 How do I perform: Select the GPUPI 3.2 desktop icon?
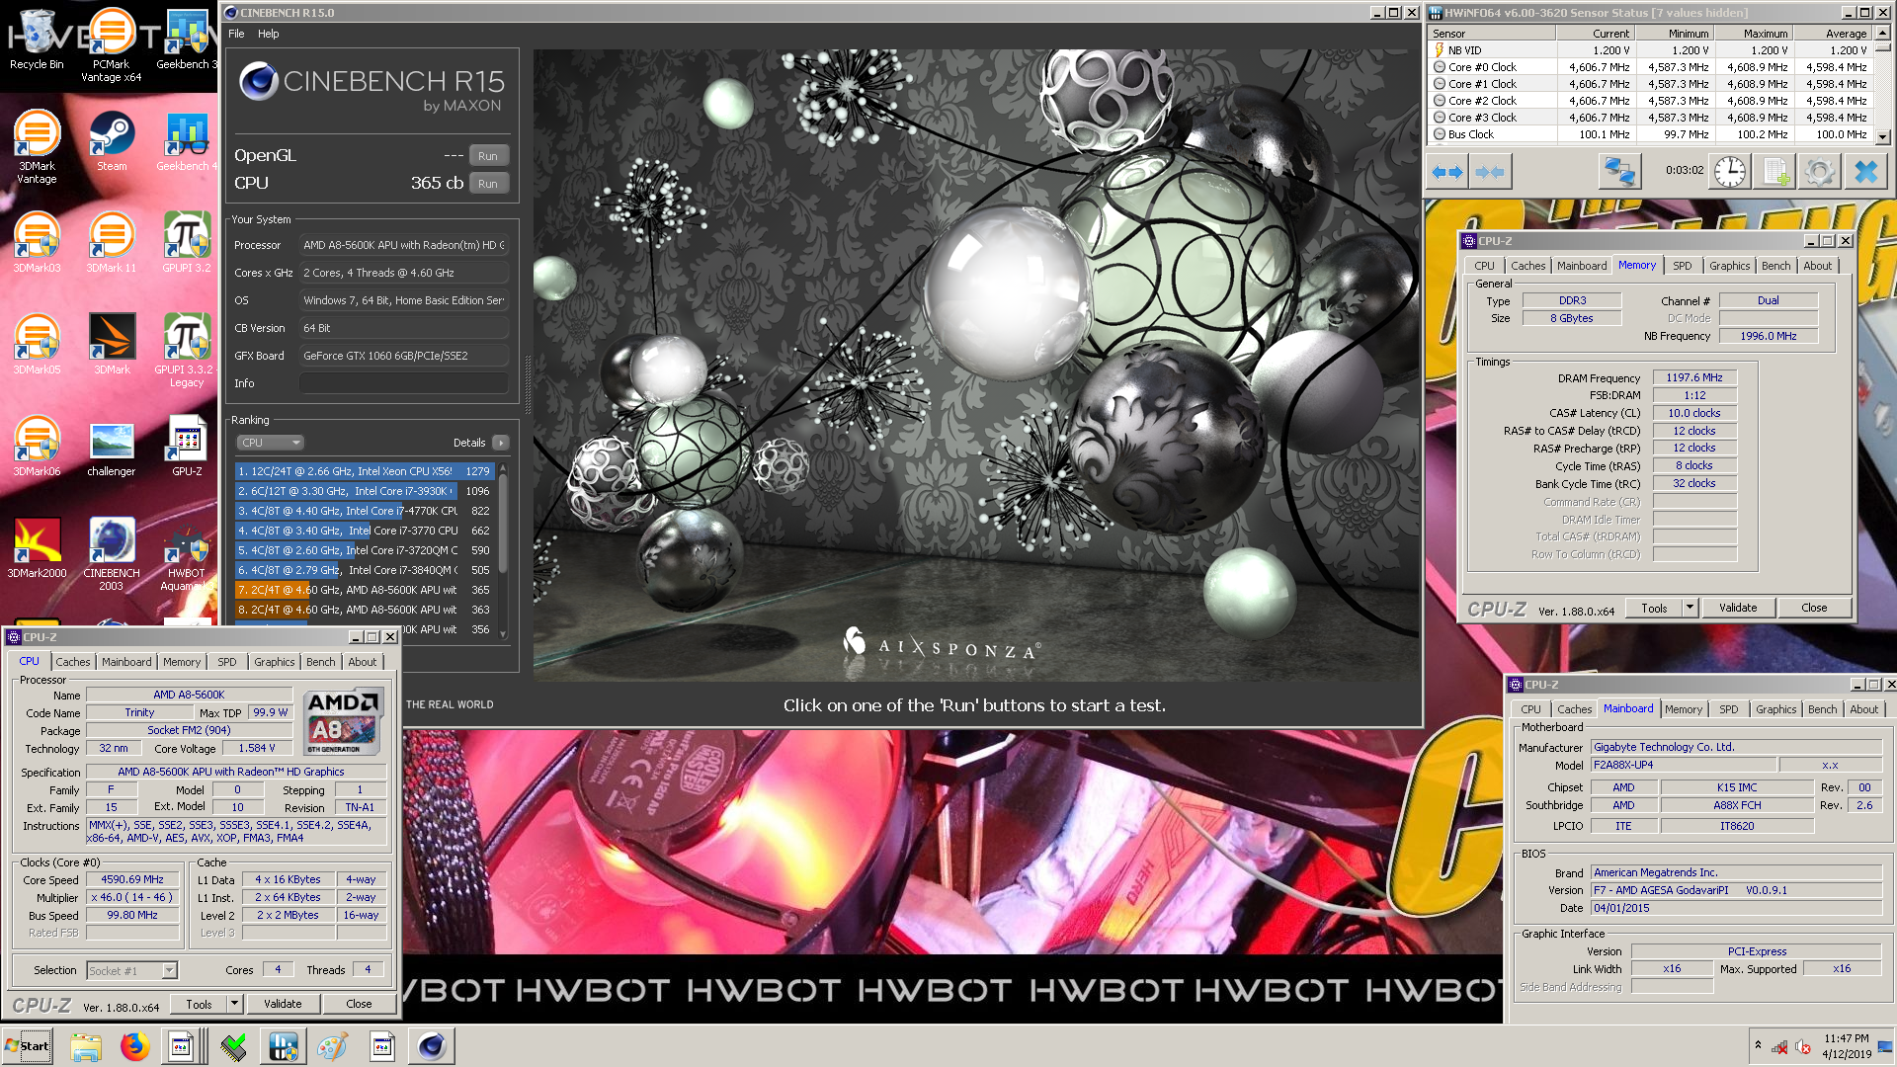click(x=187, y=242)
